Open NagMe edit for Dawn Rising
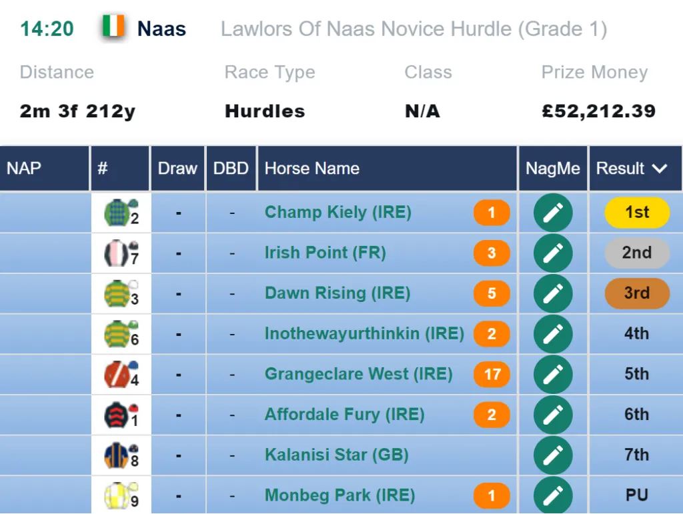 coord(553,293)
